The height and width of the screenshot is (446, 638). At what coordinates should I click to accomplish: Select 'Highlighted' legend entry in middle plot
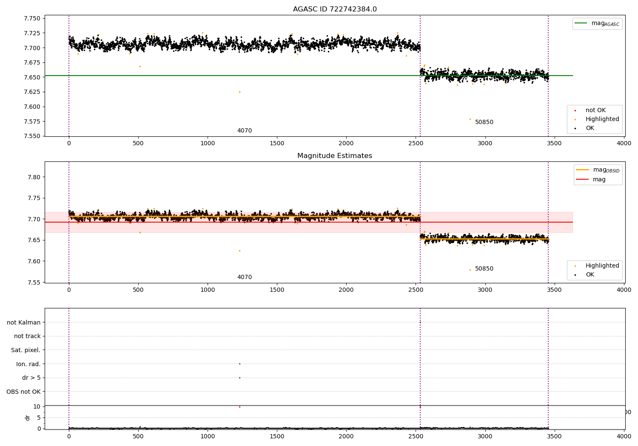597,266
